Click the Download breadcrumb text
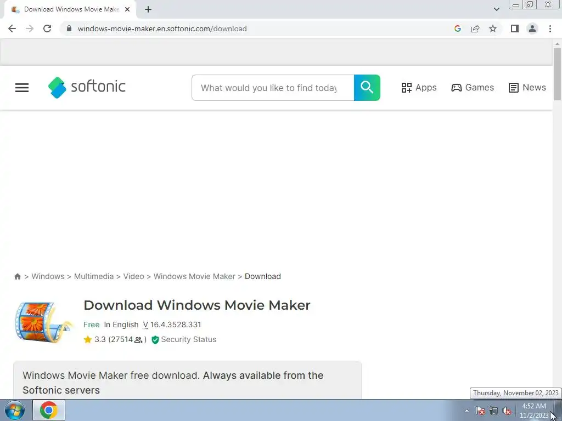Viewport: 562px width, 421px height. click(x=263, y=276)
